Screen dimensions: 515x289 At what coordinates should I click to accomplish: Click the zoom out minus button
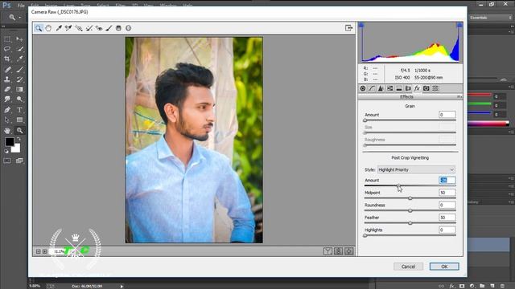(x=38, y=251)
